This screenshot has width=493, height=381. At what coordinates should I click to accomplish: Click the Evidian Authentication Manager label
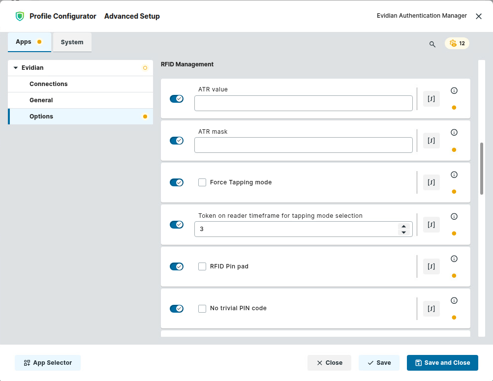click(x=422, y=16)
